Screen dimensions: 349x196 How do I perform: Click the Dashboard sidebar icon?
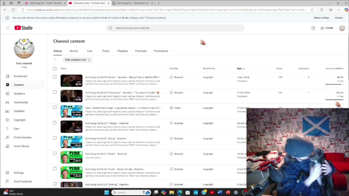7,76
